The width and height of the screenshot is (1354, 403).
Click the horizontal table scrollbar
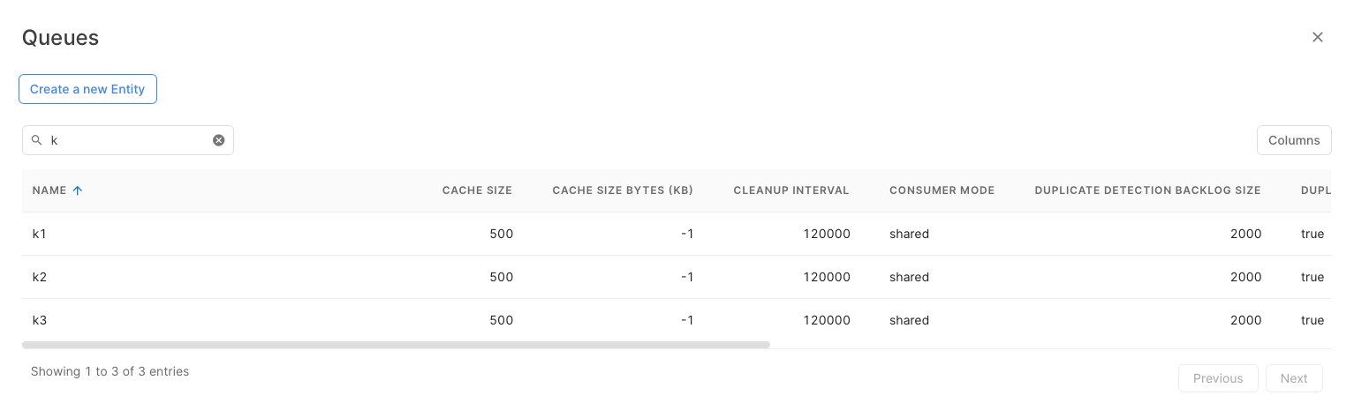(x=396, y=345)
